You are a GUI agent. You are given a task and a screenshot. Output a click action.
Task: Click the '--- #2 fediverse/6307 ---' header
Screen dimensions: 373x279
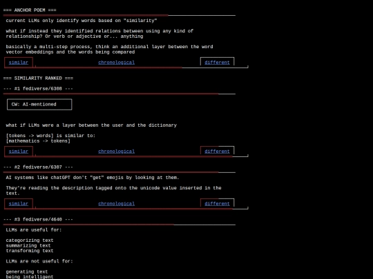tap(38, 167)
